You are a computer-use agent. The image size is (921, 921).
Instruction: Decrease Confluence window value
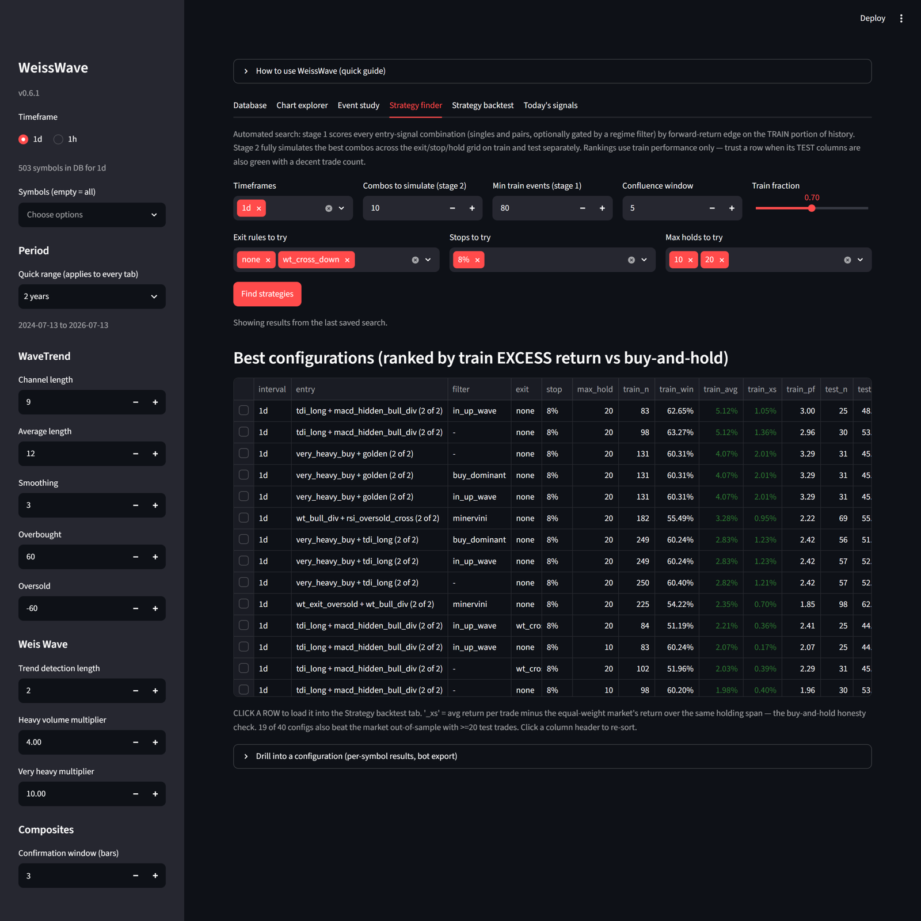(712, 208)
